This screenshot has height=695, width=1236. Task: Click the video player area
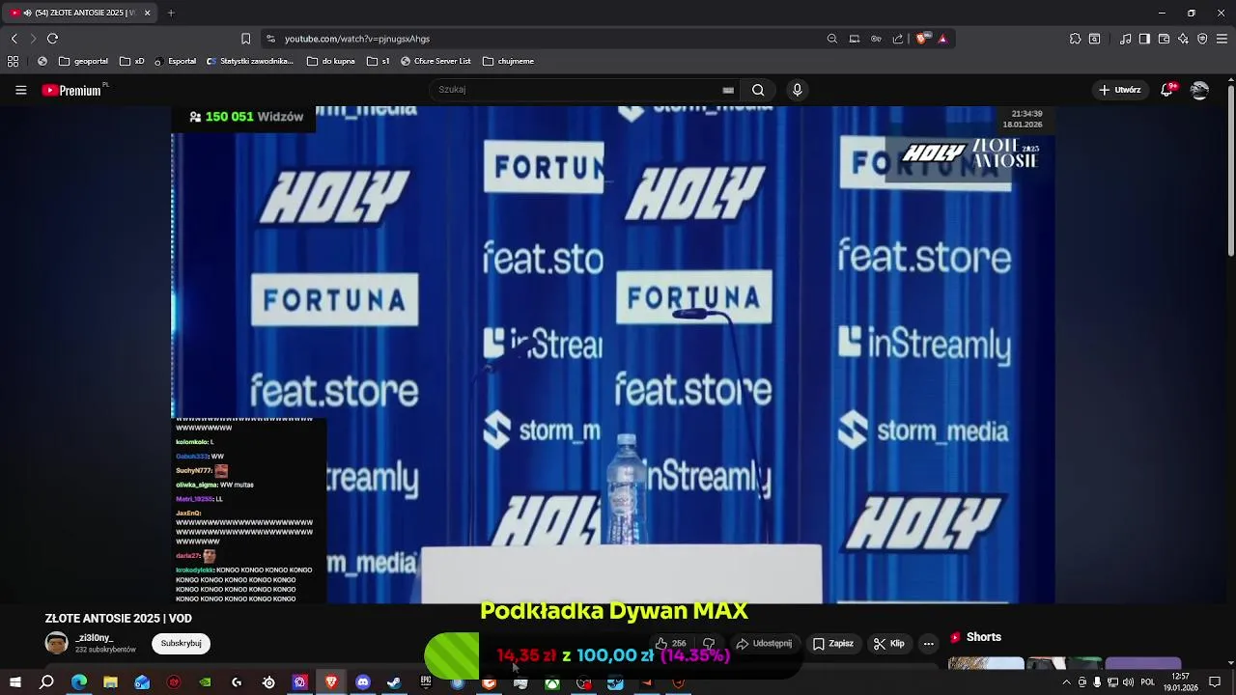(x=613, y=354)
